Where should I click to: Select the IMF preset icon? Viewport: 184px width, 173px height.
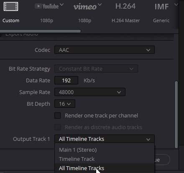pyautogui.click(x=161, y=7)
